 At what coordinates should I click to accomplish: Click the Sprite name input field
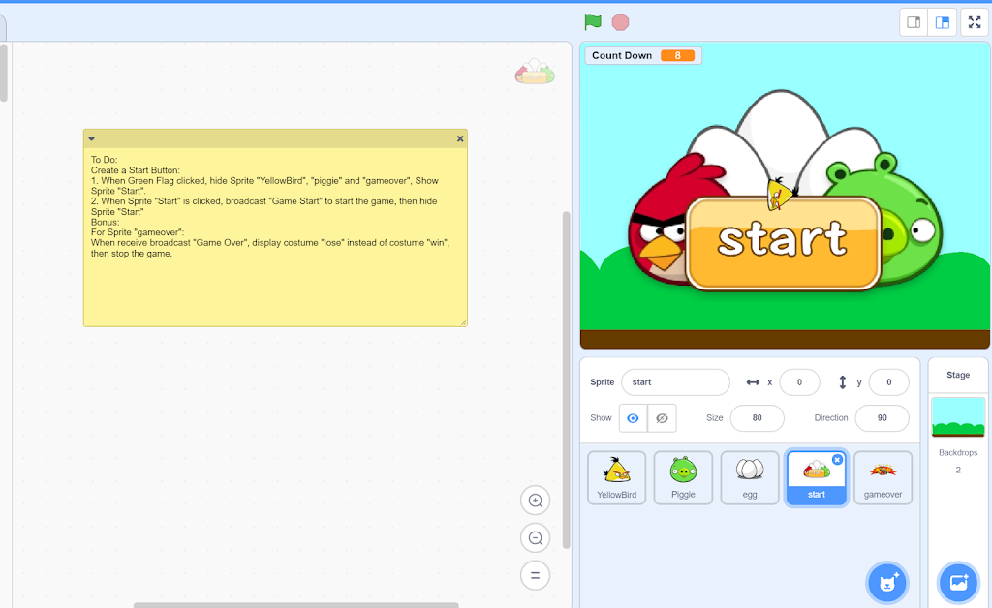click(x=675, y=382)
